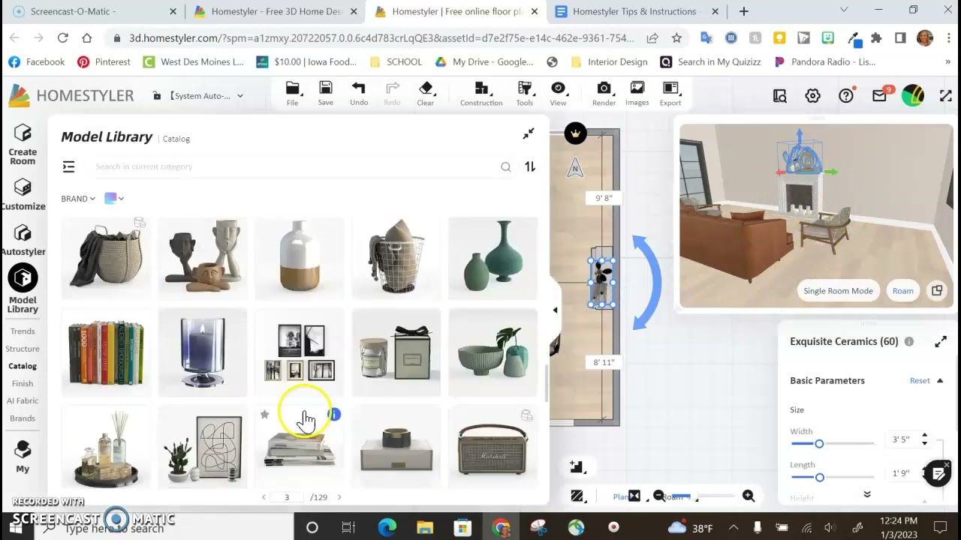Open the Autostyler panel
961x540 pixels.
click(x=23, y=240)
